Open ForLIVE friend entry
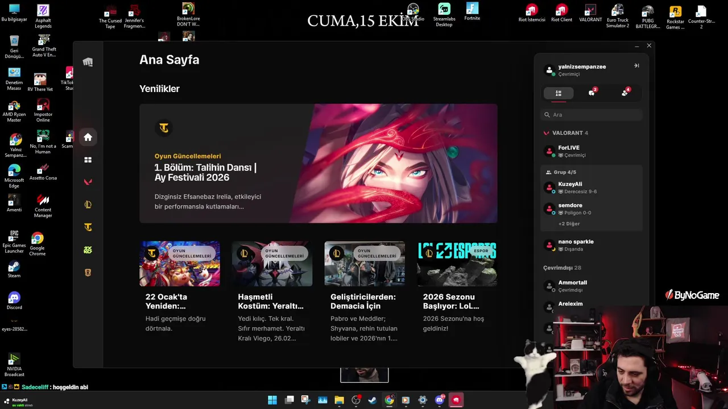The image size is (728, 409). click(x=591, y=151)
